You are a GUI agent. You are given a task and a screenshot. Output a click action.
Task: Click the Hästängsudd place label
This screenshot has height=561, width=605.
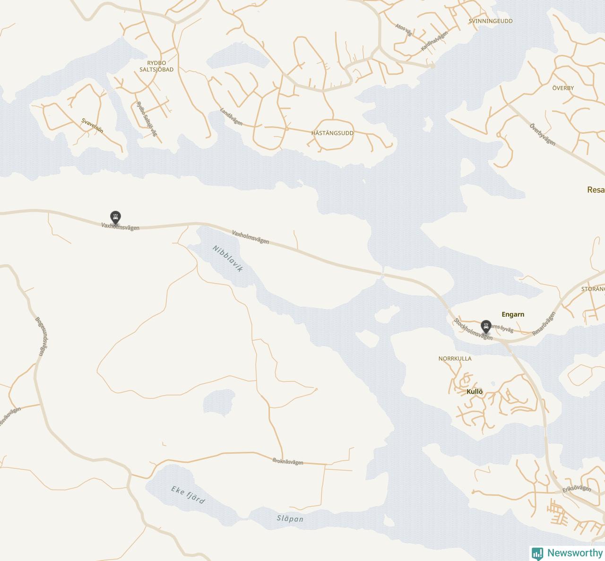pyautogui.click(x=332, y=133)
